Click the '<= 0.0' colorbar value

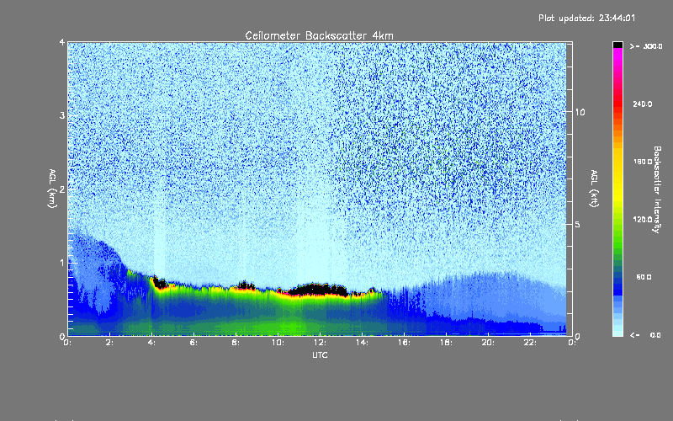(645, 335)
